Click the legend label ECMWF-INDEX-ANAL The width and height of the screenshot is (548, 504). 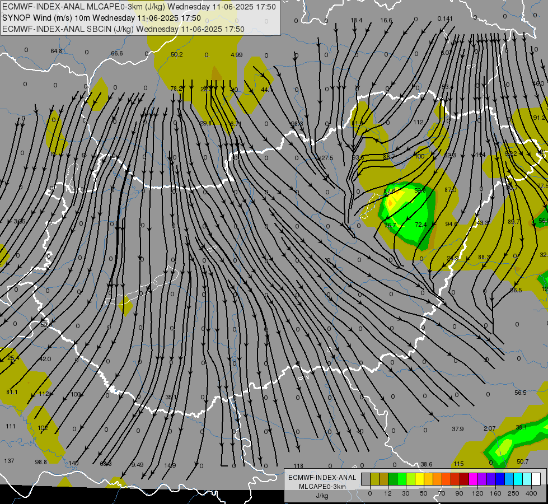click(322, 478)
